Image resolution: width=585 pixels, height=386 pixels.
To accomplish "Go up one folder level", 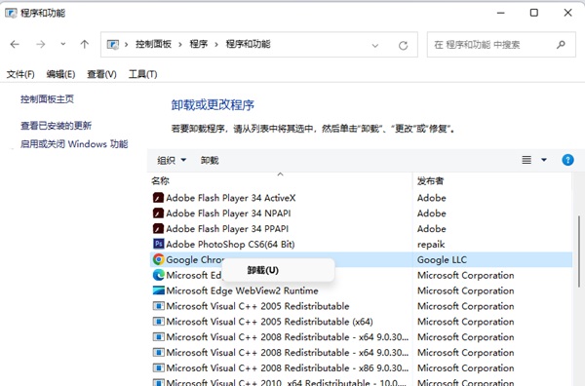I will coord(85,45).
